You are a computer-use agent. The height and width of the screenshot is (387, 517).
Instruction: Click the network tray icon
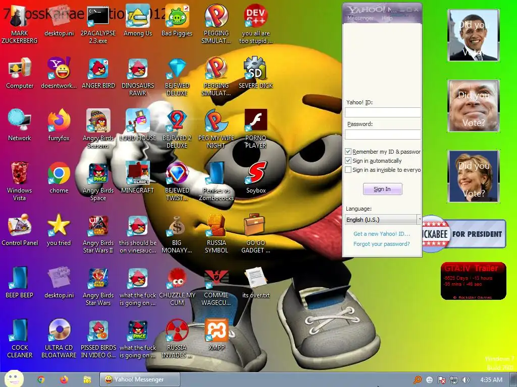click(x=454, y=380)
